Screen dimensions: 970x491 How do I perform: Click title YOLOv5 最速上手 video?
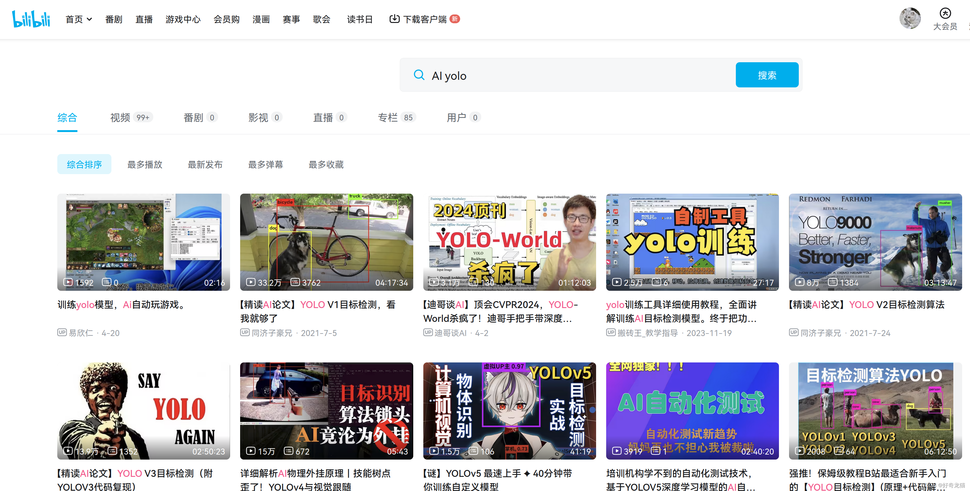tap(498, 479)
